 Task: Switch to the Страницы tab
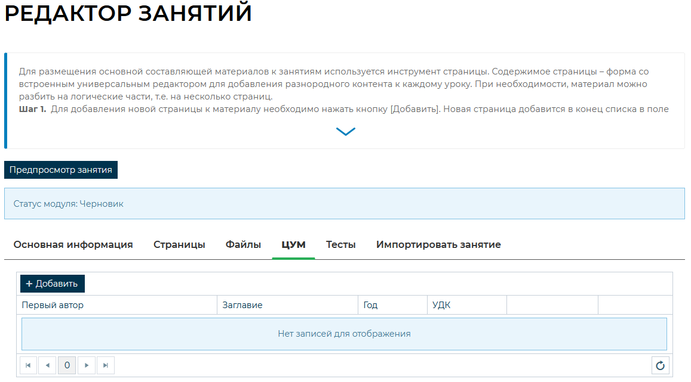point(179,245)
